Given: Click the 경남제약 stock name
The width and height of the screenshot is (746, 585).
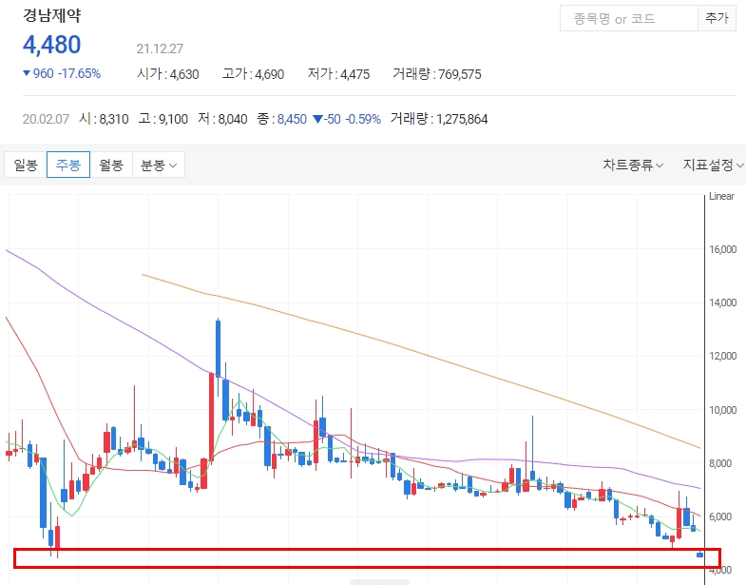Looking at the screenshot, I should (52, 15).
